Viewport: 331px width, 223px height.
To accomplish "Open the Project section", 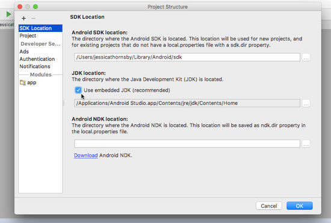I will 28,36.
